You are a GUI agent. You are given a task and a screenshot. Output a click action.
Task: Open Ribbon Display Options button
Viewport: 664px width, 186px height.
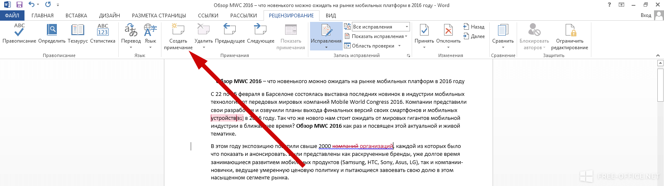621,5
